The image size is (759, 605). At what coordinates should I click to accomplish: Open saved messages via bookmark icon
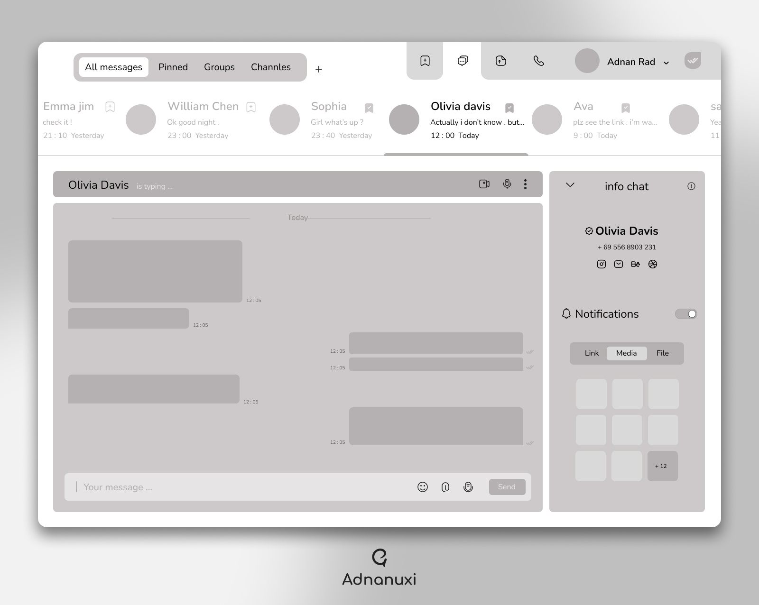click(425, 61)
